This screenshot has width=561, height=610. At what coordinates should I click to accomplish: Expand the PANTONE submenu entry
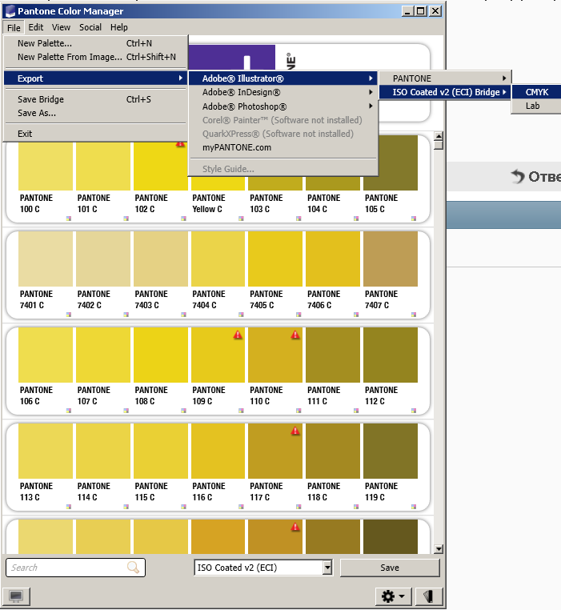pyautogui.click(x=445, y=78)
